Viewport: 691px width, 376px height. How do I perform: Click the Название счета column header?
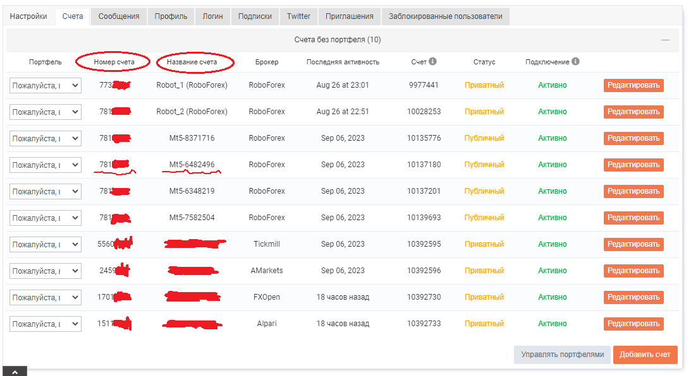(x=192, y=62)
